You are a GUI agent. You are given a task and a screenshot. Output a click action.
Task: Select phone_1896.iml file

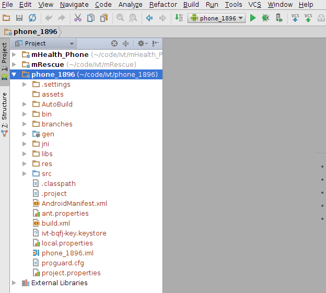pos(67,253)
